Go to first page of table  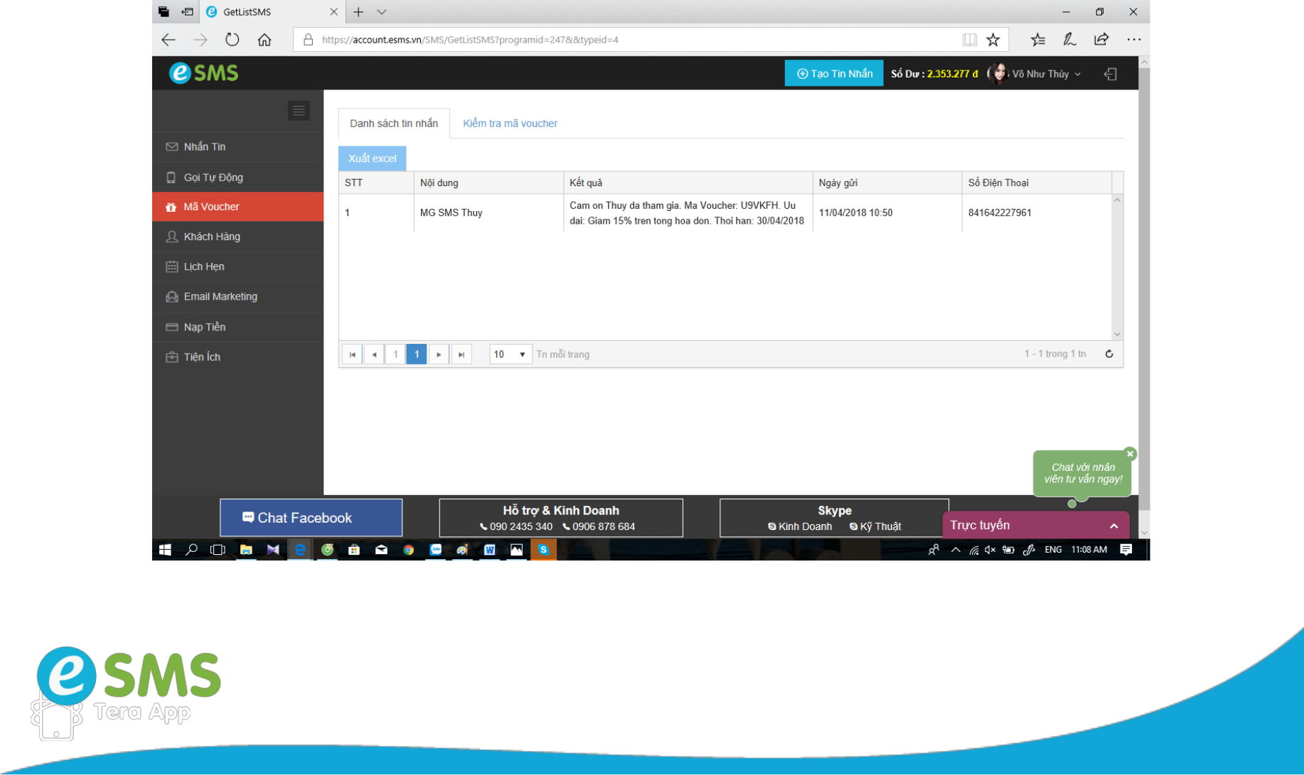tap(352, 354)
